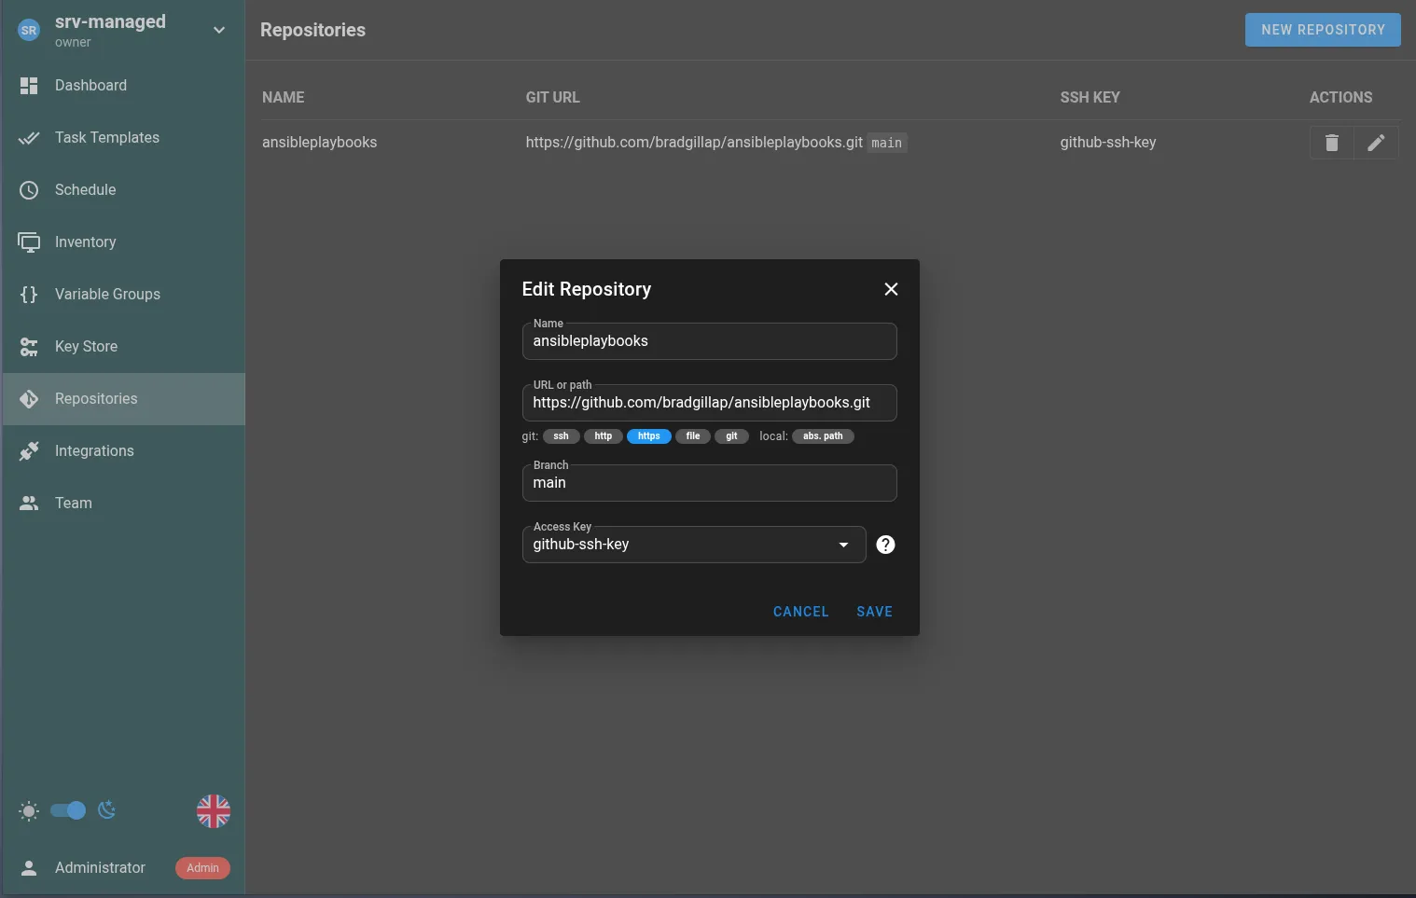Select the Key Store icon
This screenshot has width=1416, height=898.
29,346
